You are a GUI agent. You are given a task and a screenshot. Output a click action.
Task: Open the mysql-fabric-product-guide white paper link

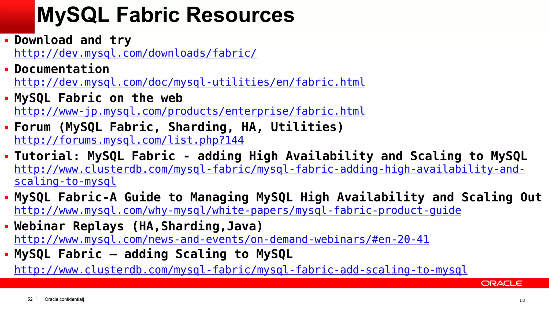point(238,210)
